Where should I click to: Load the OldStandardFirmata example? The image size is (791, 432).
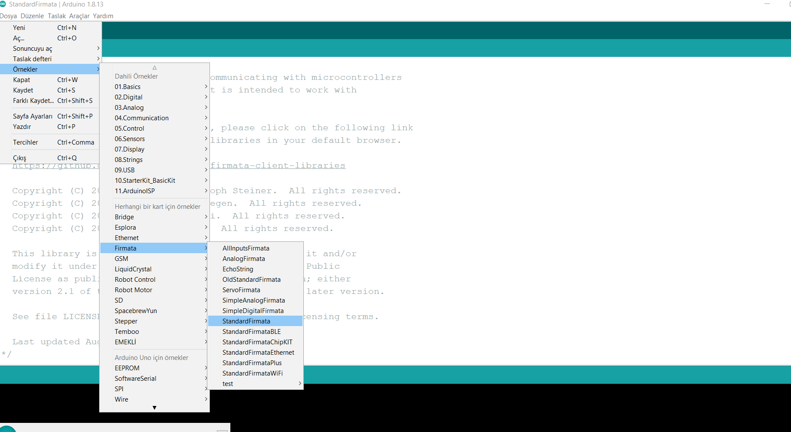pos(256,280)
